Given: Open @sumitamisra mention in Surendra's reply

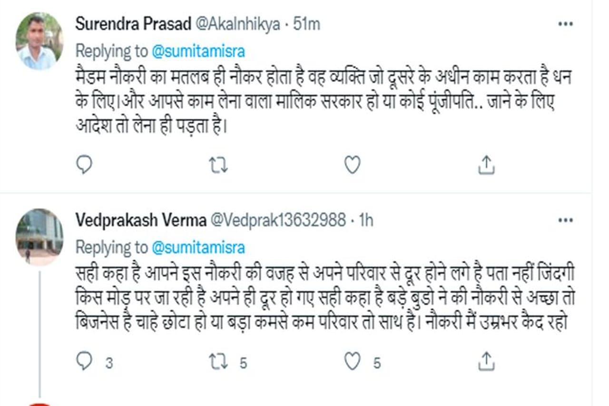Looking at the screenshot, I should click(x=198, y=51).
